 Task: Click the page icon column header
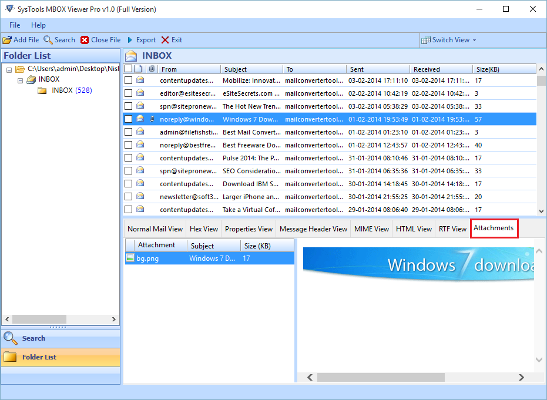pos(138,69)
